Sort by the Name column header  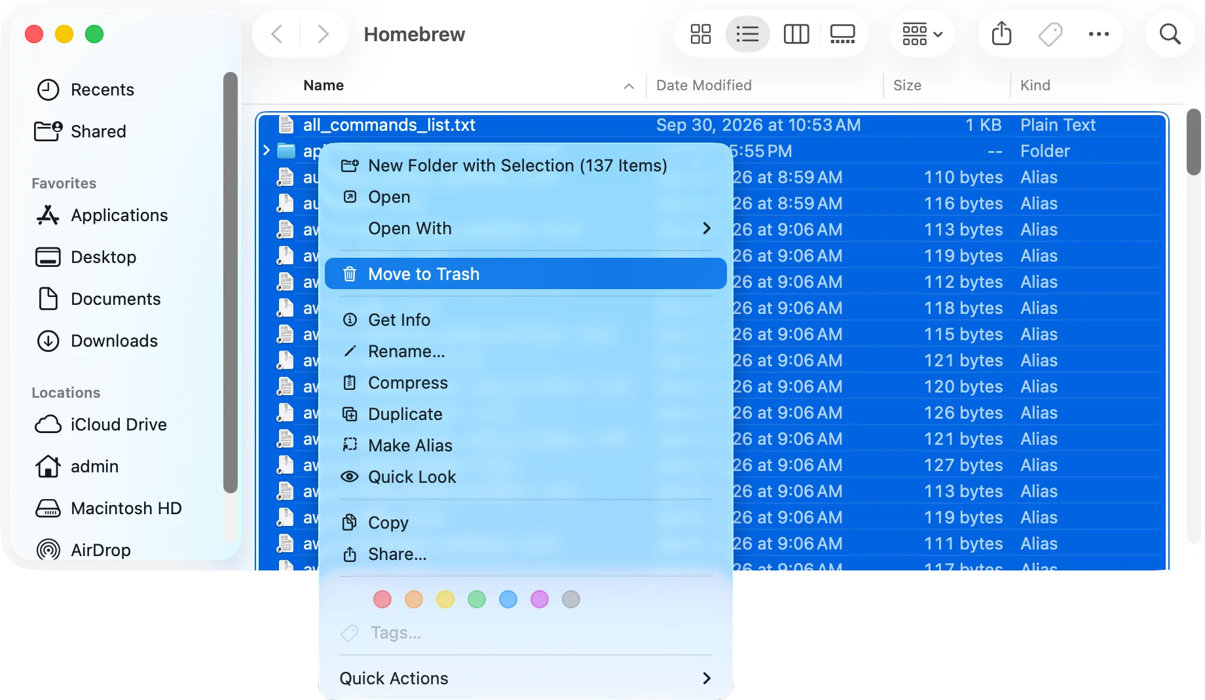tap(324, 86)
